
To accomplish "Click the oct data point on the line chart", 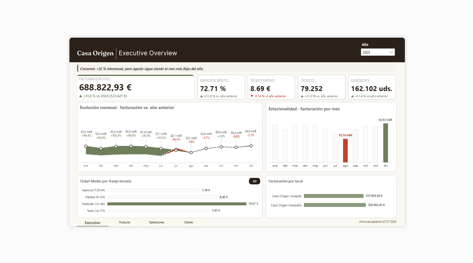I will pos(221,147).
